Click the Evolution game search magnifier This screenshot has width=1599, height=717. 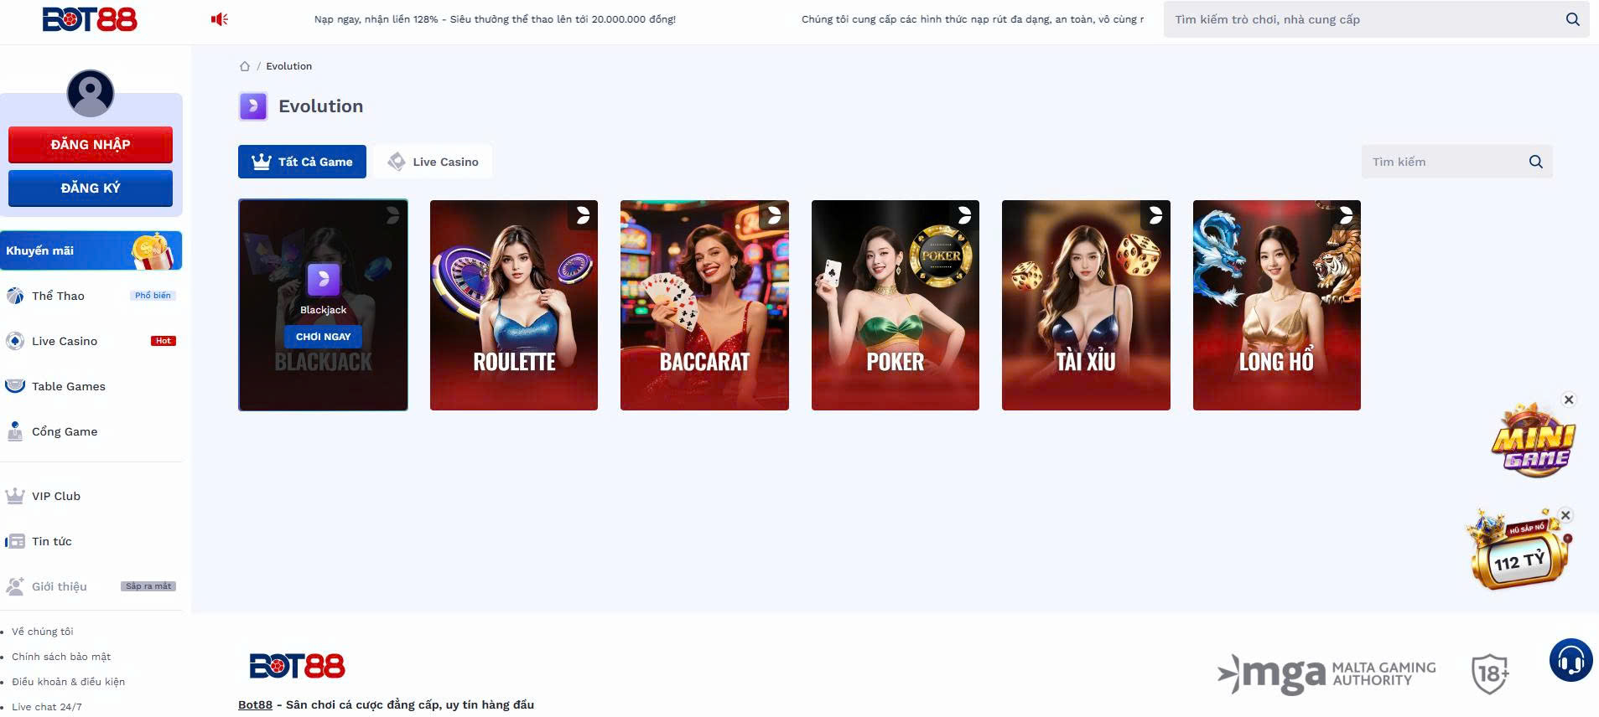point(1535,162)
